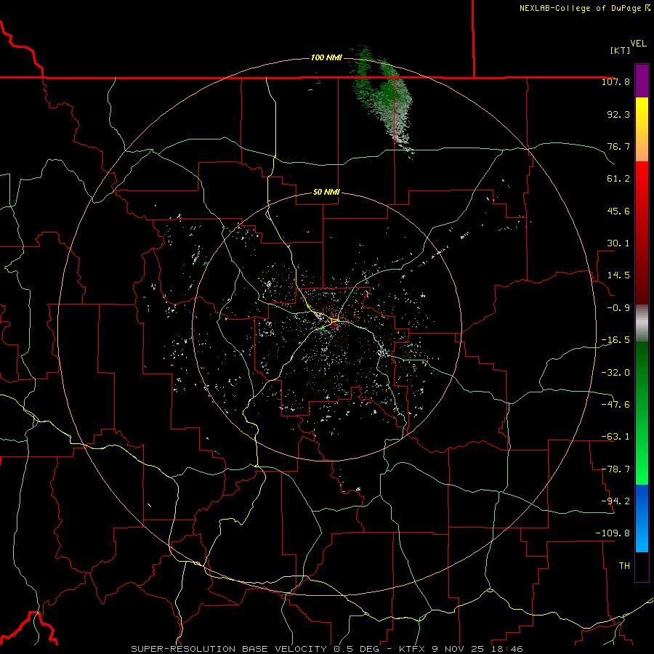Select the -94.2 scale value

[615, 501]
